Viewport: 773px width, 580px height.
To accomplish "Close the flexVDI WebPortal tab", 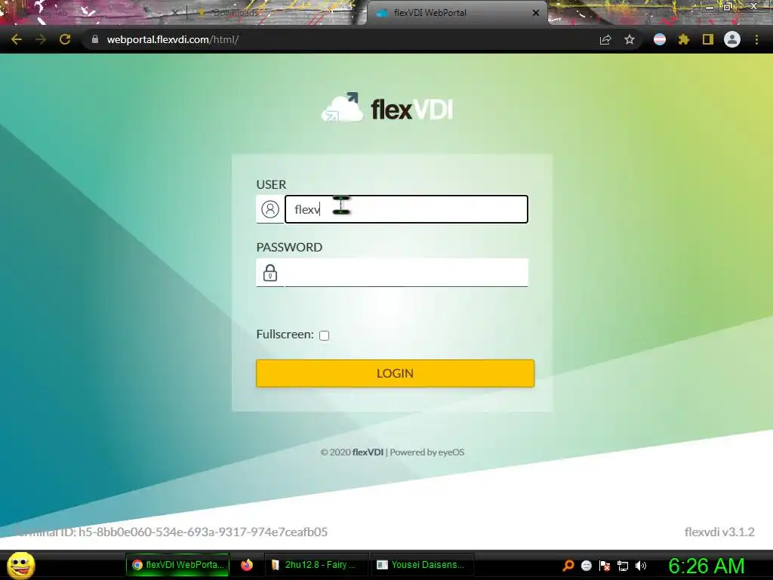I will coord(536,13).
